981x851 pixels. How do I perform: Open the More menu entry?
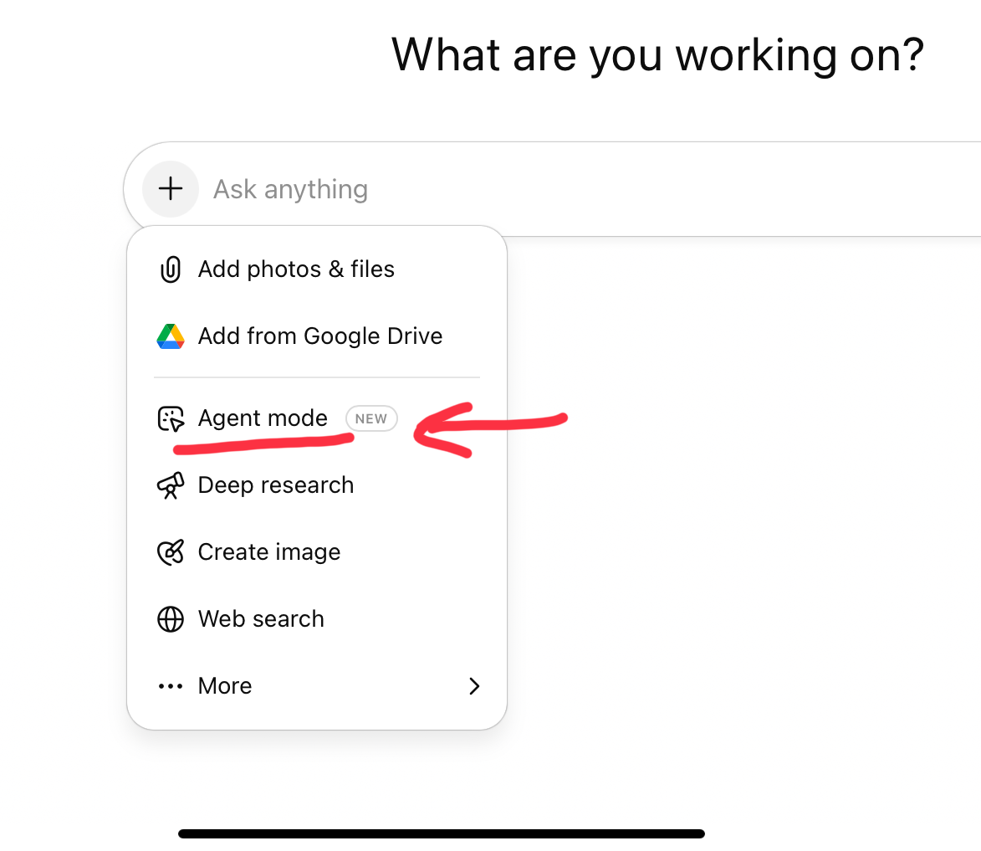(317, 686)
